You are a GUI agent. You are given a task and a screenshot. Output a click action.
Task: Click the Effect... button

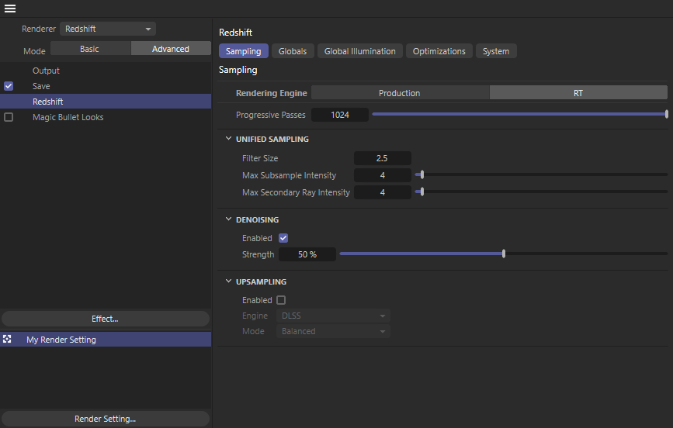pyautogui.click(x=105, y=319)
